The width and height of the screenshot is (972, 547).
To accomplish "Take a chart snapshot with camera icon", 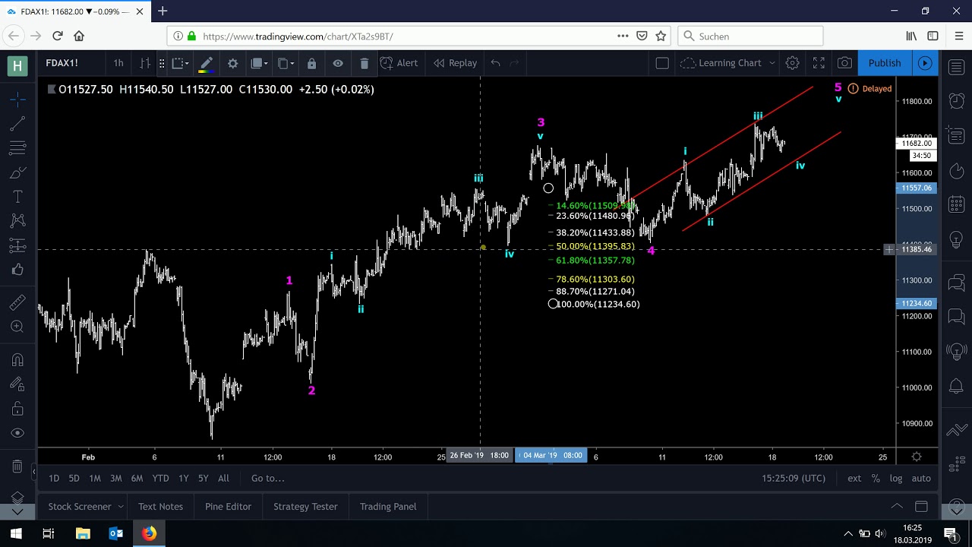I will point(844,63).
